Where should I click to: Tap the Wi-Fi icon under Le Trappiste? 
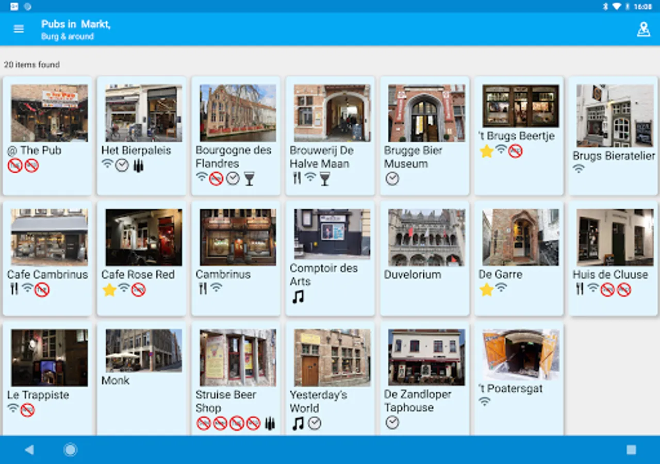(13, 409)
